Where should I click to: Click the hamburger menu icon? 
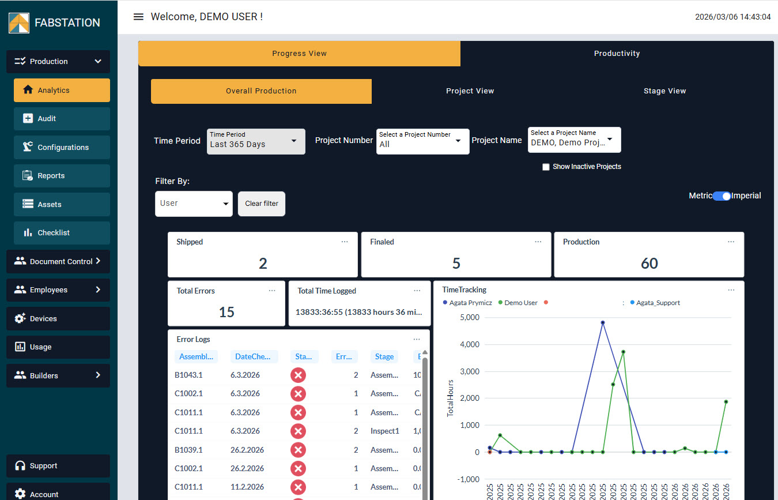tap(138, 17)
